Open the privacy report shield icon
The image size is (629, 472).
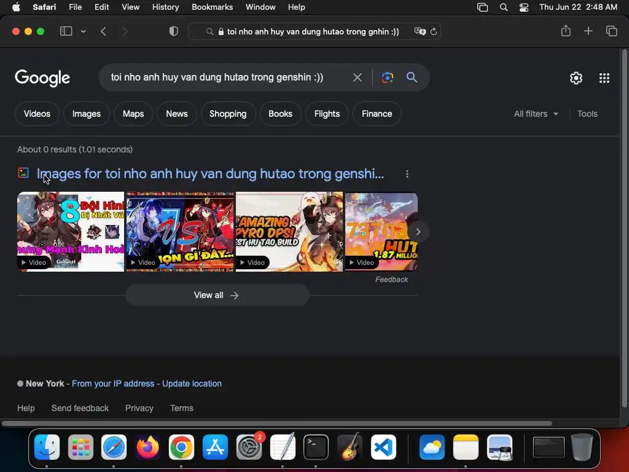point(174,31)
